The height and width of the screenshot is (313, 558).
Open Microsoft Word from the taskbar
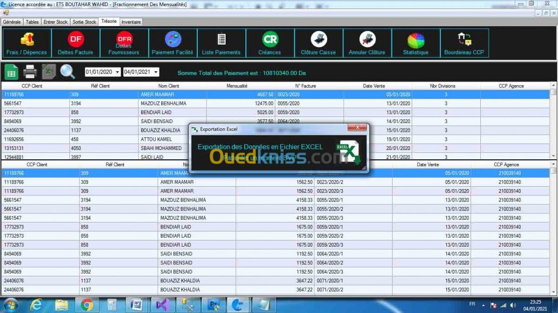(x=137, y=305)
